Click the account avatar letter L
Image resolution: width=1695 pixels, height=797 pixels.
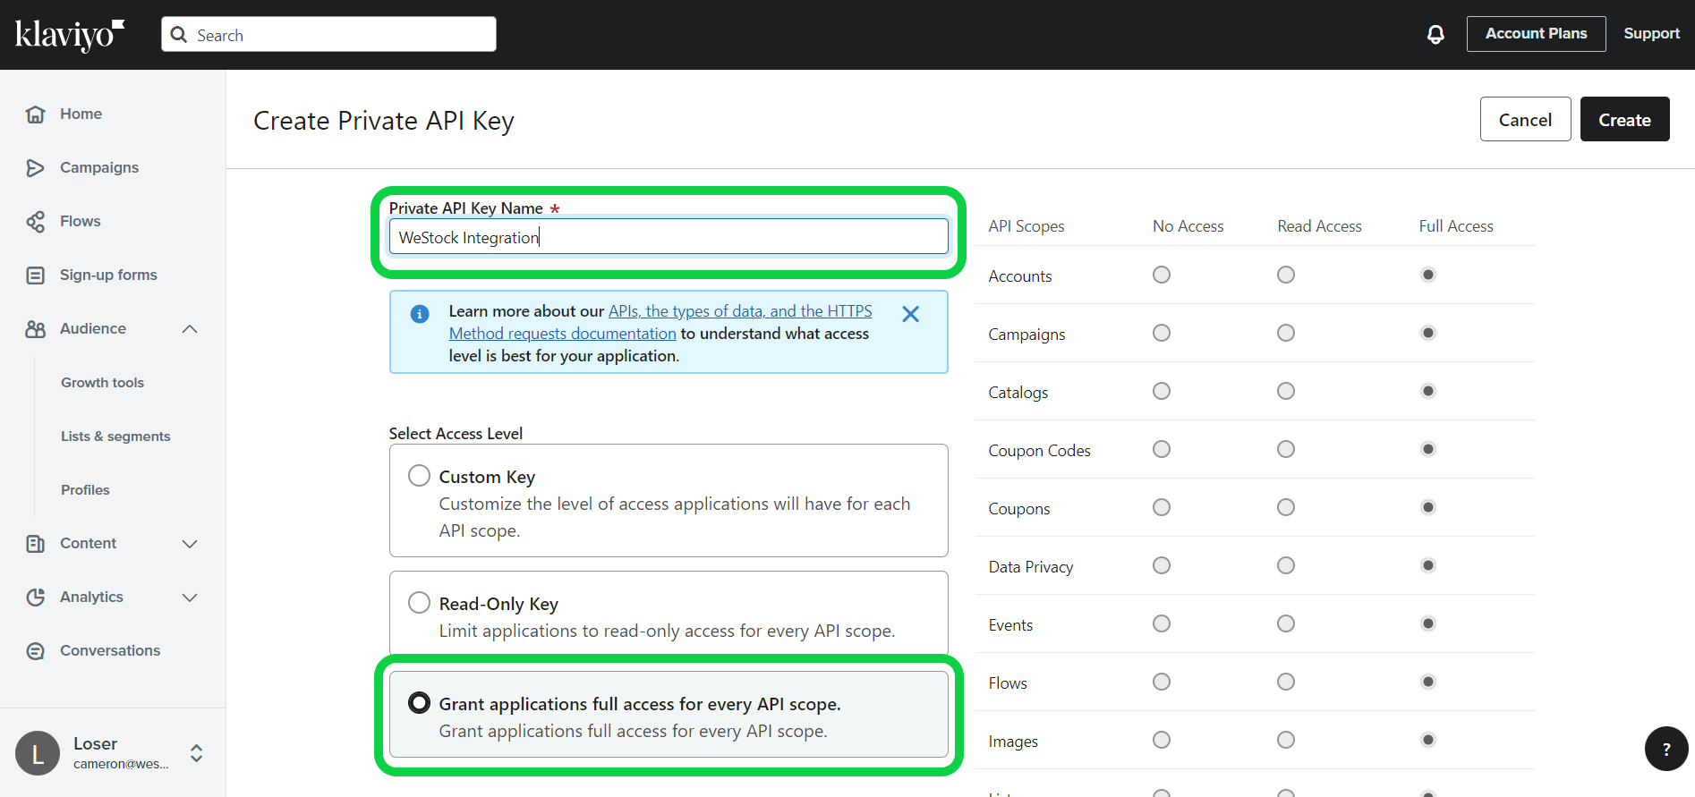38,753
